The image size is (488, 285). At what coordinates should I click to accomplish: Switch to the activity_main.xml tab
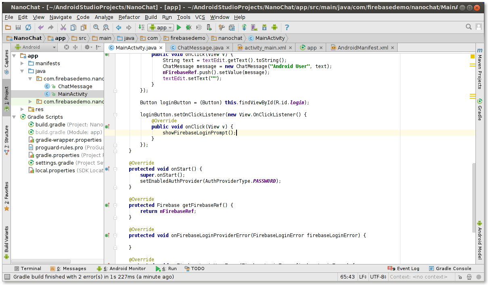(x=264, y=47)
